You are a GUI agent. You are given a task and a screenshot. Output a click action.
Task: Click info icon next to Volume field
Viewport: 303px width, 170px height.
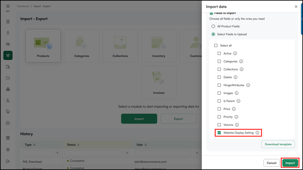click(x=237, y=125)
